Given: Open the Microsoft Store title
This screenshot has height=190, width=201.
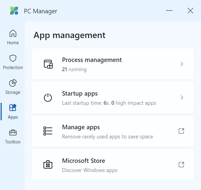Looking at the screenshot, I should click(x=83, y=161).
